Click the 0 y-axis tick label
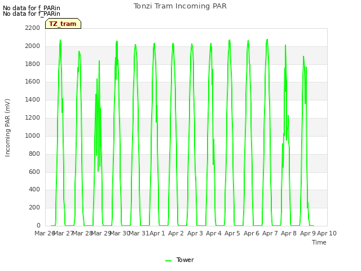 [x=38, y=226]
